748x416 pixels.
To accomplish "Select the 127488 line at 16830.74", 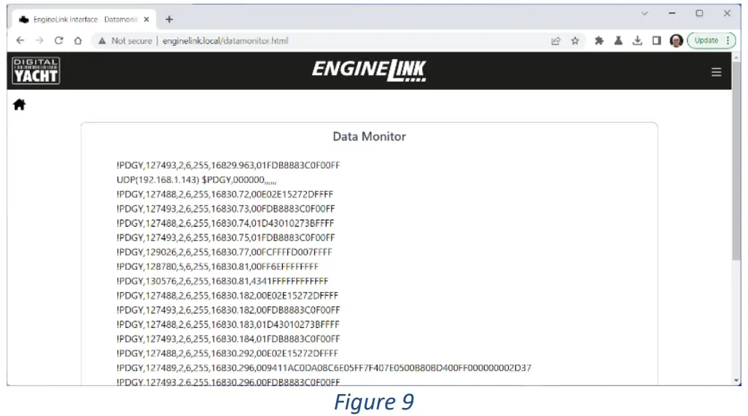I will [225, 223].
